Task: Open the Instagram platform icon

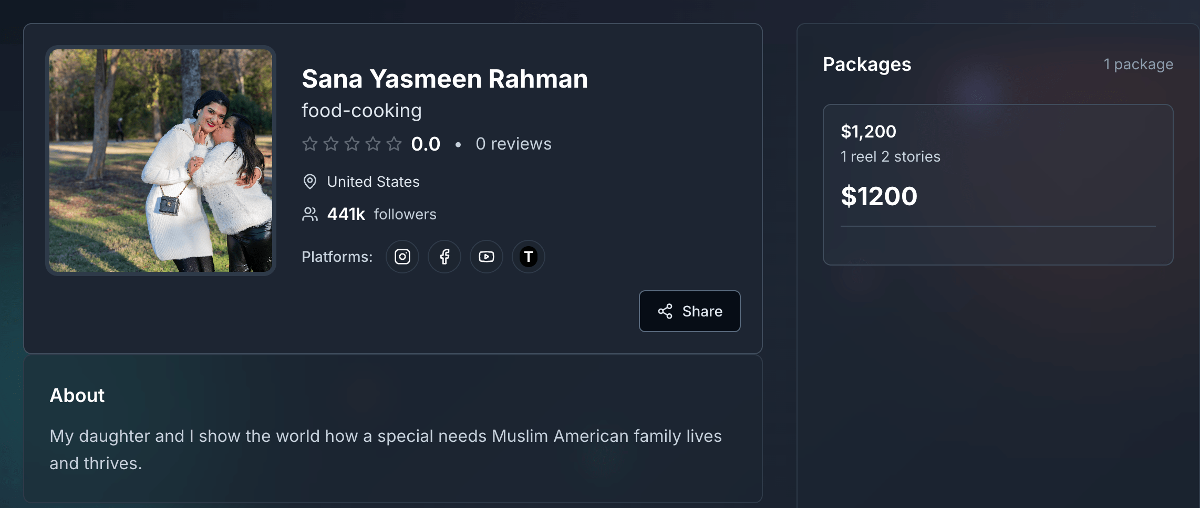Action: coord(402,257)
